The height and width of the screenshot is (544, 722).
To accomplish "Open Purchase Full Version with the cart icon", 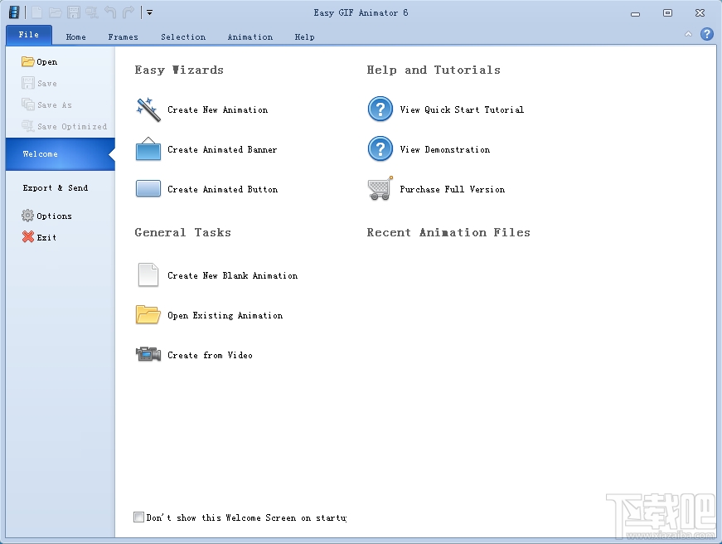I will pos(452,189).
